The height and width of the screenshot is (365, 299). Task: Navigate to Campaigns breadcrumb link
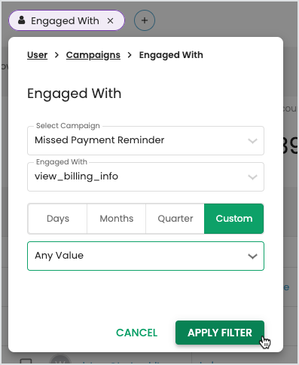[93, 55]
